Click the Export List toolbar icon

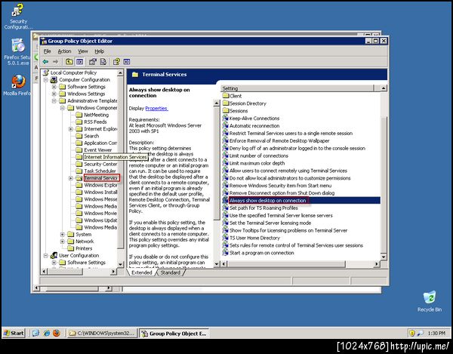click(x=103, y=61)
